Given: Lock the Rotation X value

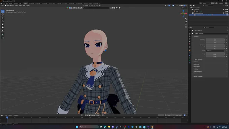Looking at the screenshot, I should tap(225, 45).
